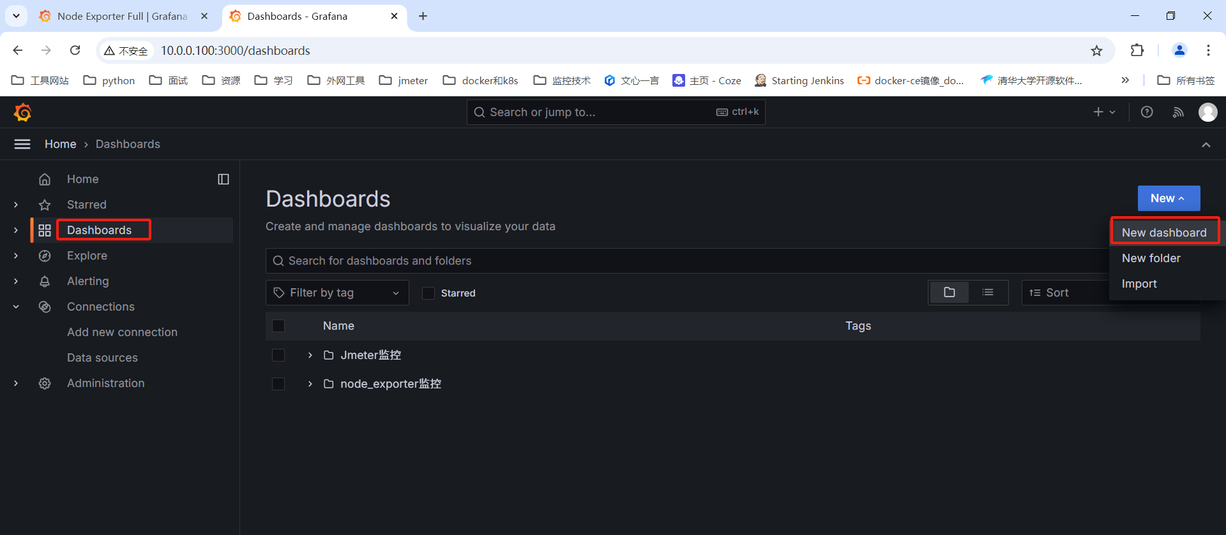Viewport: 1226px width, 535px height.
Task: Click the Jmeter监控 folder icon
Action: (x=329, y=355)
